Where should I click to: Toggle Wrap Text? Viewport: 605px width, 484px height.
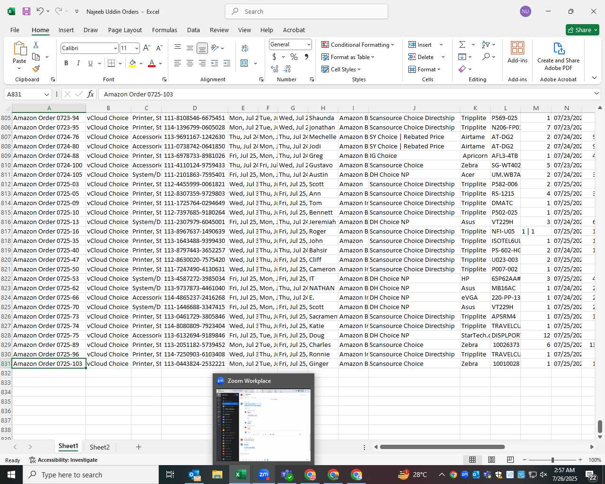coord(245,48)
